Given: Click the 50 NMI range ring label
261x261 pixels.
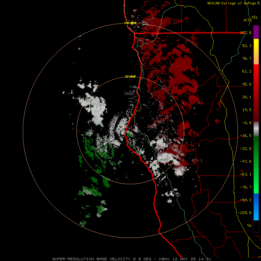Looking at the screenshot, I should (130, 77).
